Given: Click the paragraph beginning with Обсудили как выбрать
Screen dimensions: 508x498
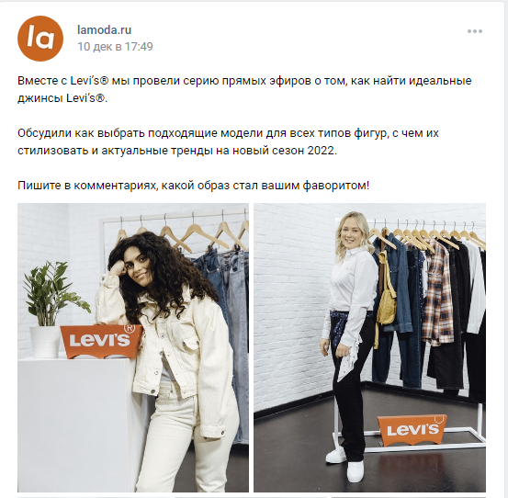Looking at the screenshot, I should coord(228,141).
